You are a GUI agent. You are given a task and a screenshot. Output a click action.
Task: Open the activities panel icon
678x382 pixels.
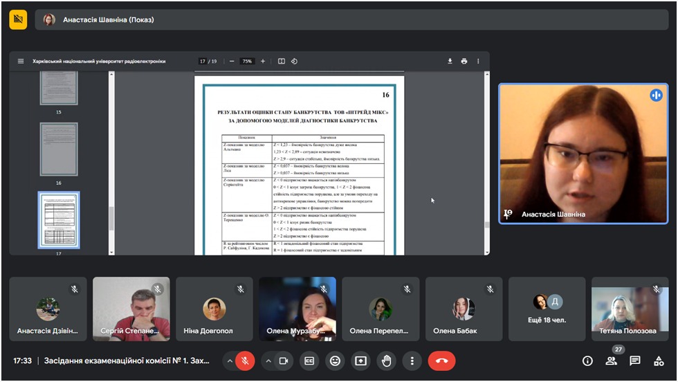(x=658, y=361)
